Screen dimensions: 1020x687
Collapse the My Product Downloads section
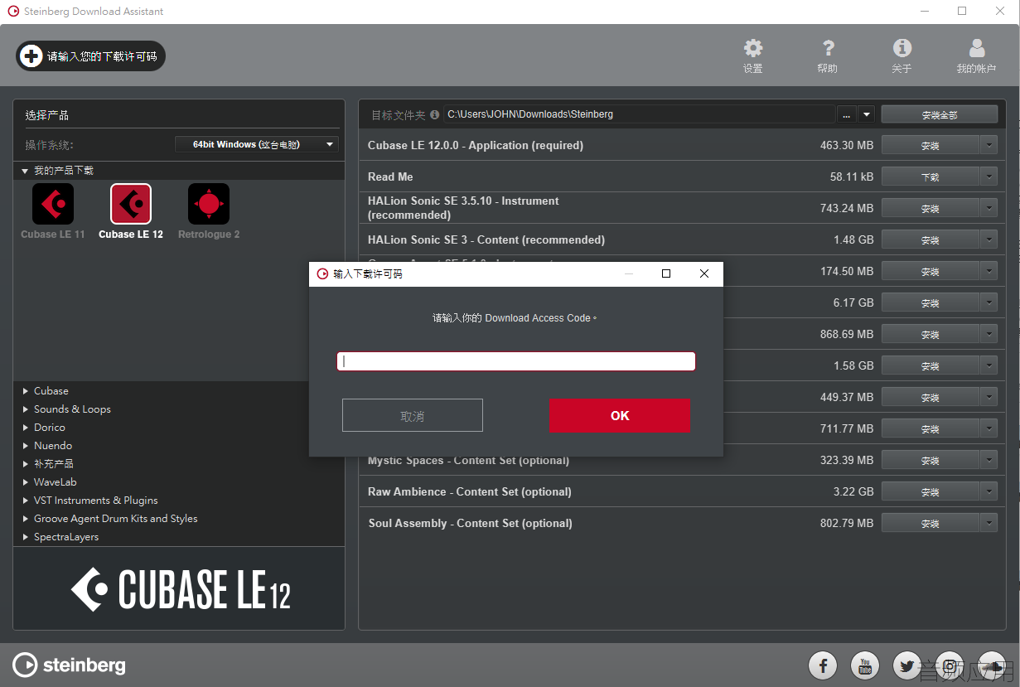click(x=25, y=171)
